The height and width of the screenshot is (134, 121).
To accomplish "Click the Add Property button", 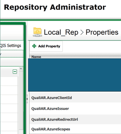I will [46, 46].
